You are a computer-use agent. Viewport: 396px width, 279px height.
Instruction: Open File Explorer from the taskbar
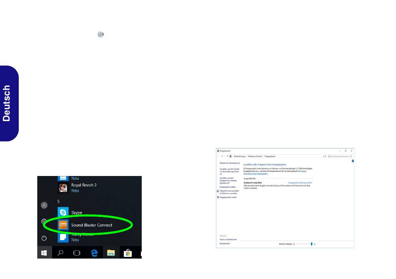coord(111,253)
